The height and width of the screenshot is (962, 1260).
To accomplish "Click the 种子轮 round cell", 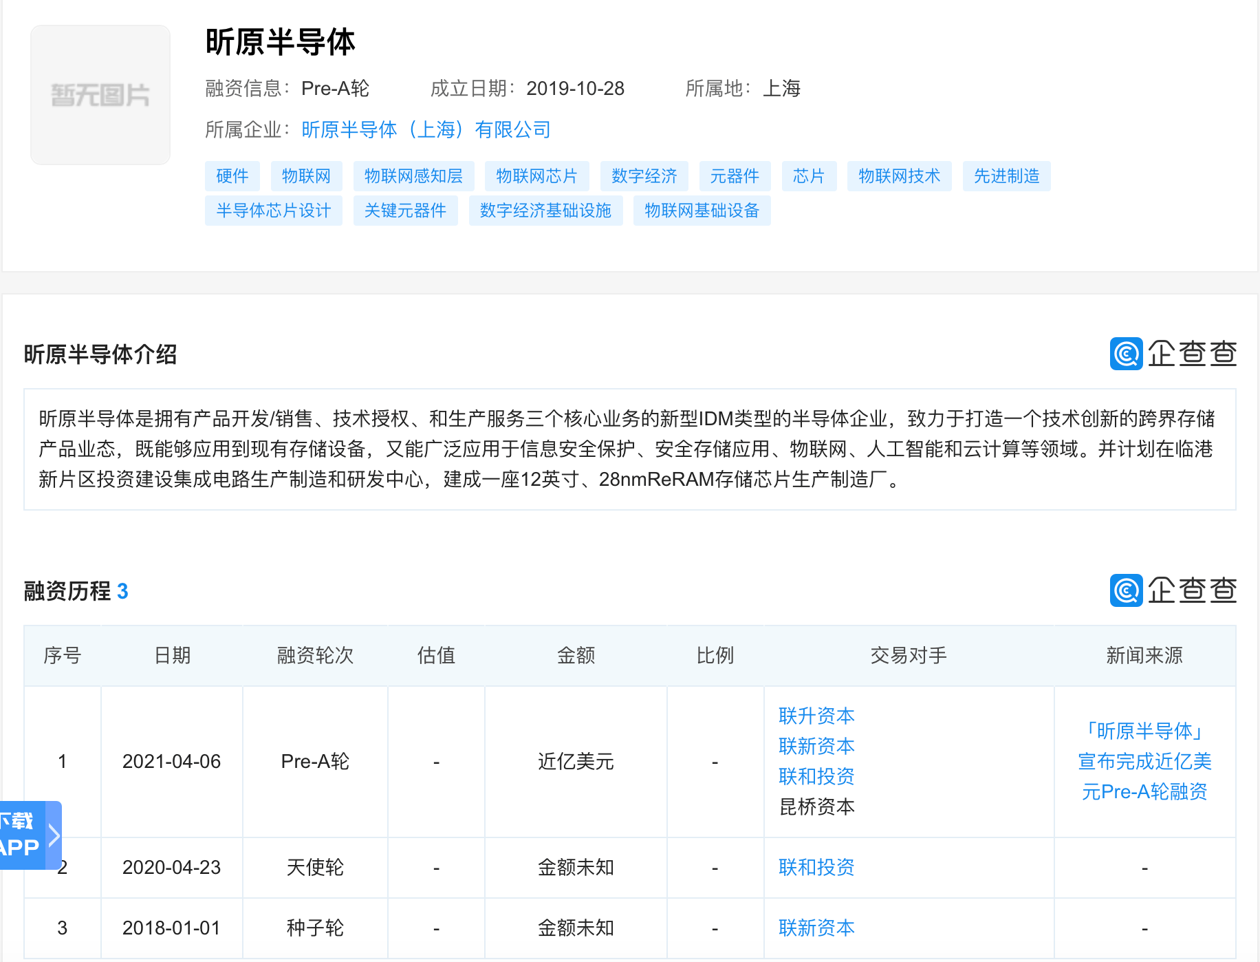I will [x=315, y=928].
